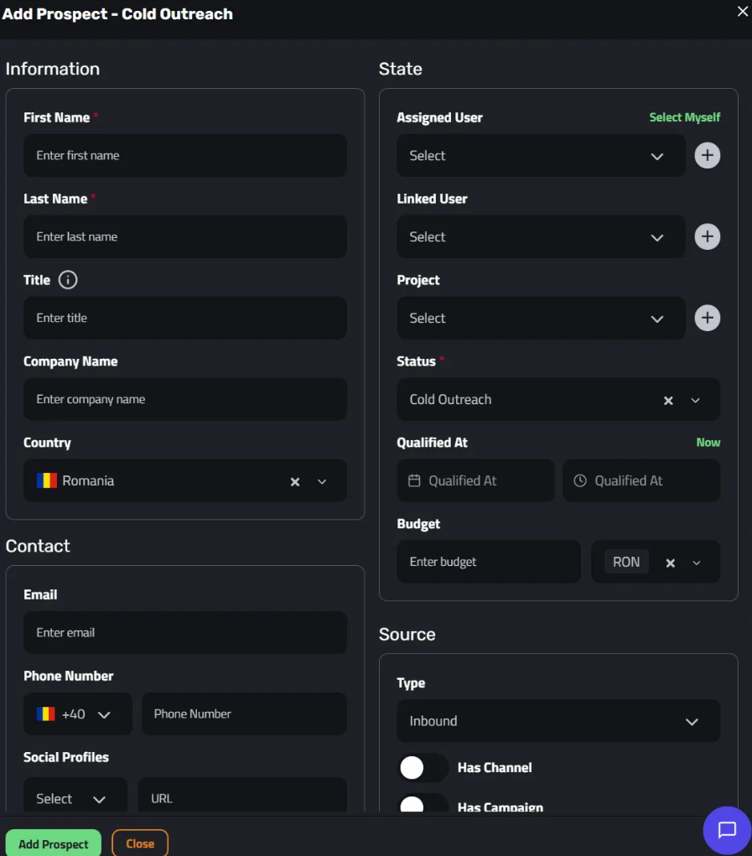Expand the Assigned User dropdown
This screenshot has height=856, width=752.
coord(541,156)
